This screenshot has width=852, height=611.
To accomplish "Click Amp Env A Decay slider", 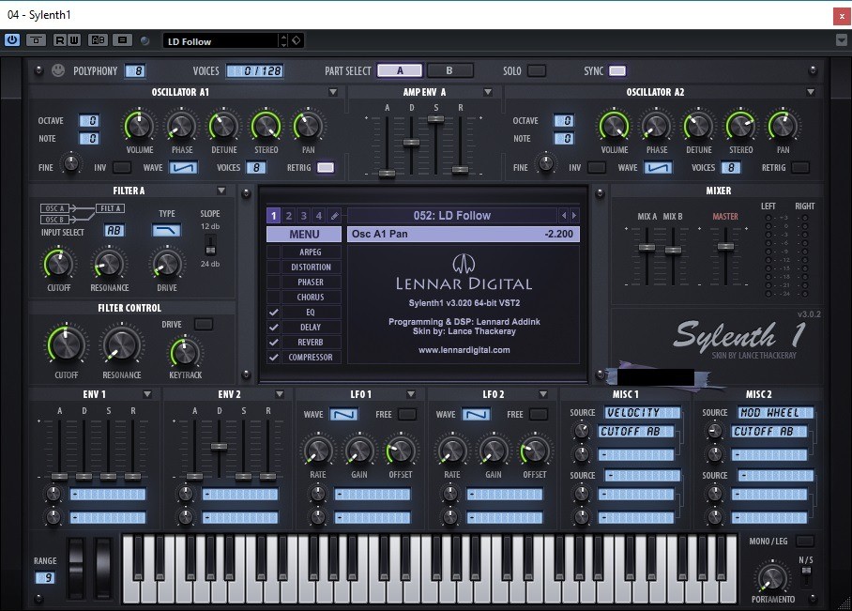I will click(411, 143).
